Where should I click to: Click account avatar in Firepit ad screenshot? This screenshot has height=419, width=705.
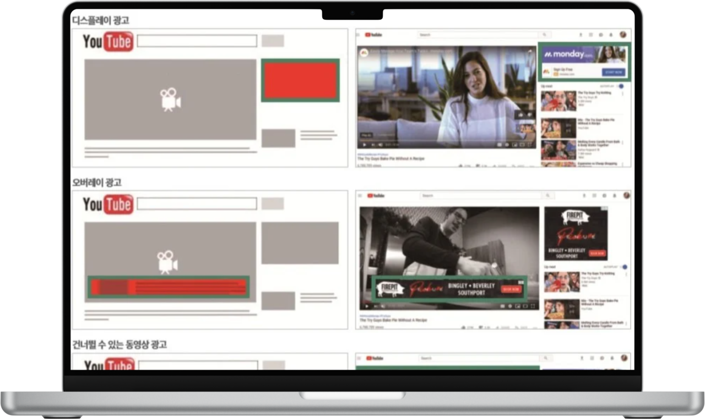pos(626,195)
